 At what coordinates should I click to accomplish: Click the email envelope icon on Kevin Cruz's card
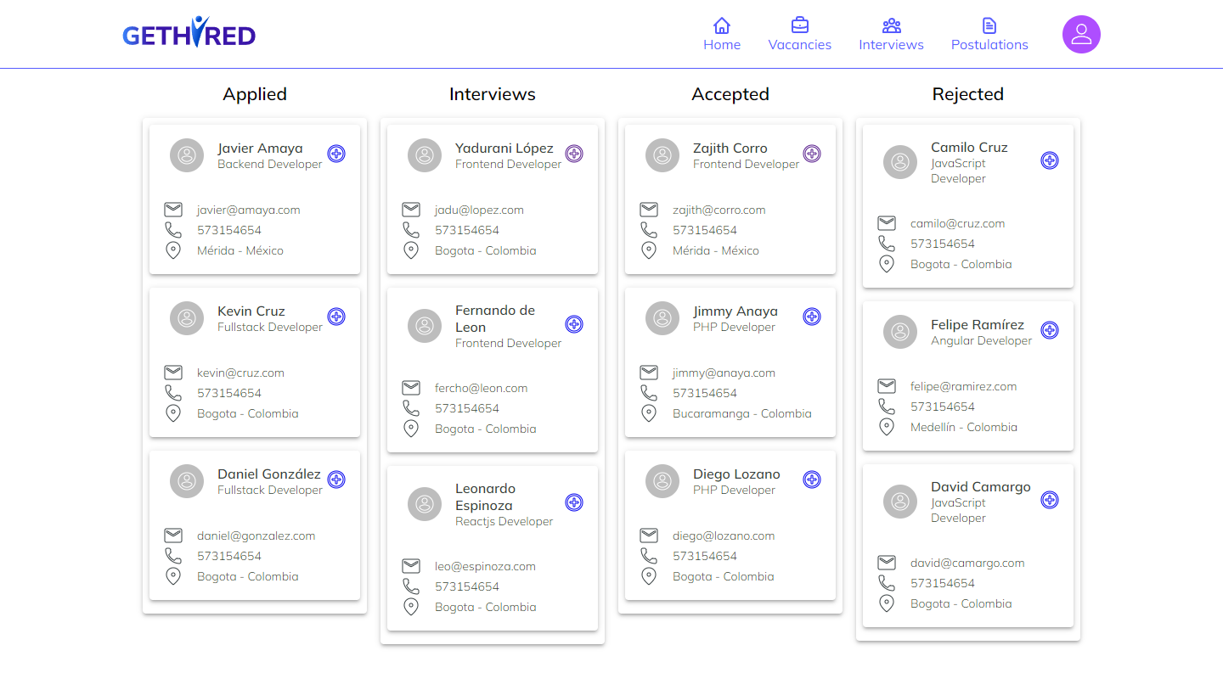tap(173, 372)
